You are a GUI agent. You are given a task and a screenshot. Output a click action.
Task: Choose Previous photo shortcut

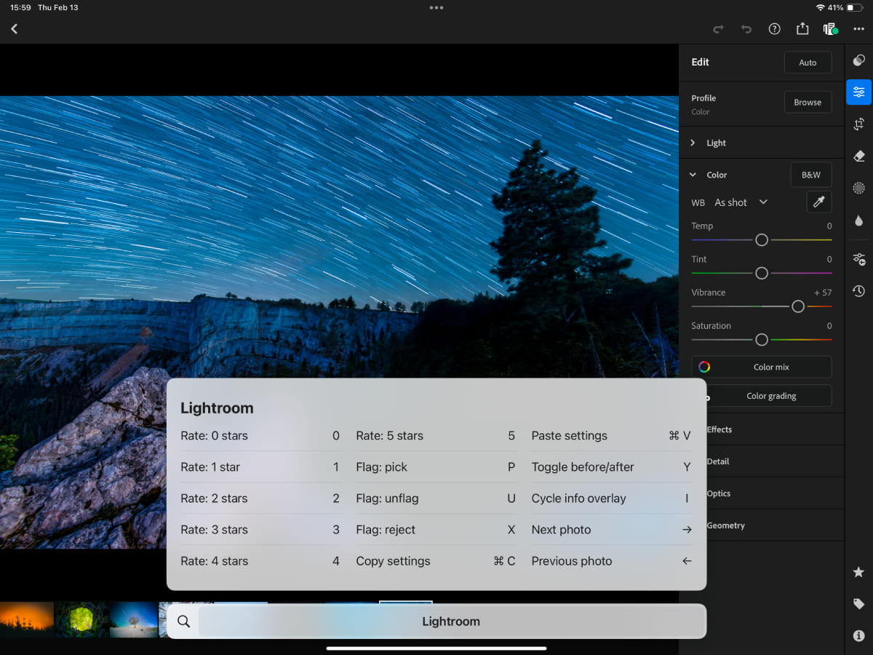(612, 561)
